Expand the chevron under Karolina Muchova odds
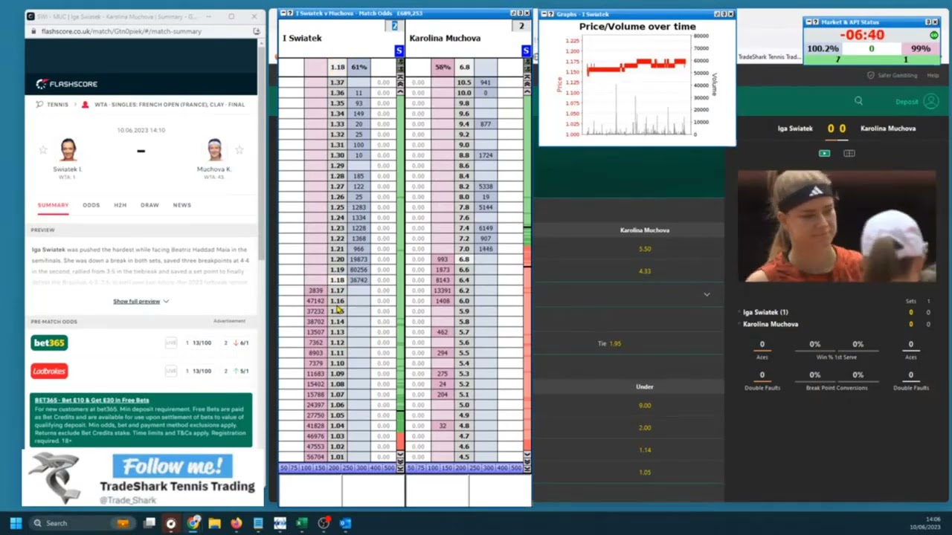The width and height of the screenshot is (952, 535). point(707,294)
